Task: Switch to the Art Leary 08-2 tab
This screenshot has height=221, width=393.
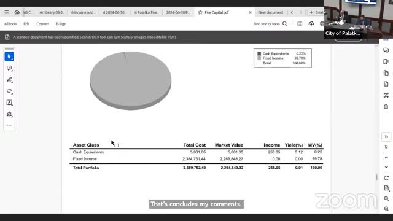Action: click(52, 12)
